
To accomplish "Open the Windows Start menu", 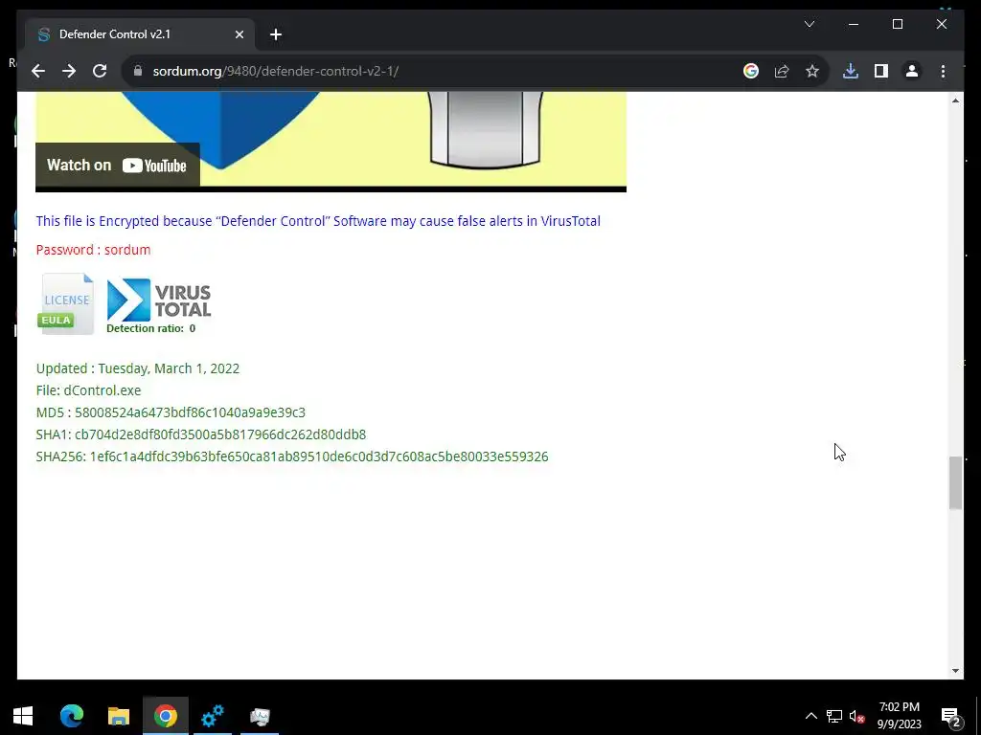I will 23,716.
